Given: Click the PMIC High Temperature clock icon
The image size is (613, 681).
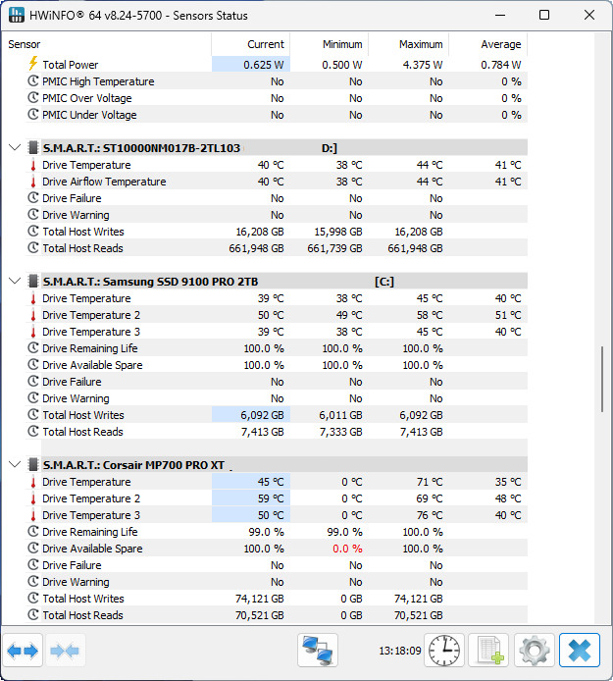Looking at the screenshot, I should (x=33, y=80).
